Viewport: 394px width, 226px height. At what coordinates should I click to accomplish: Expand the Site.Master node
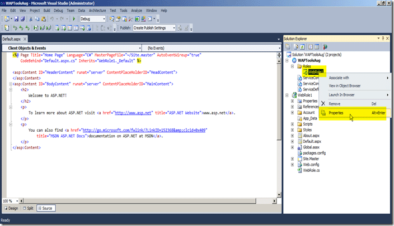point(292,159)
